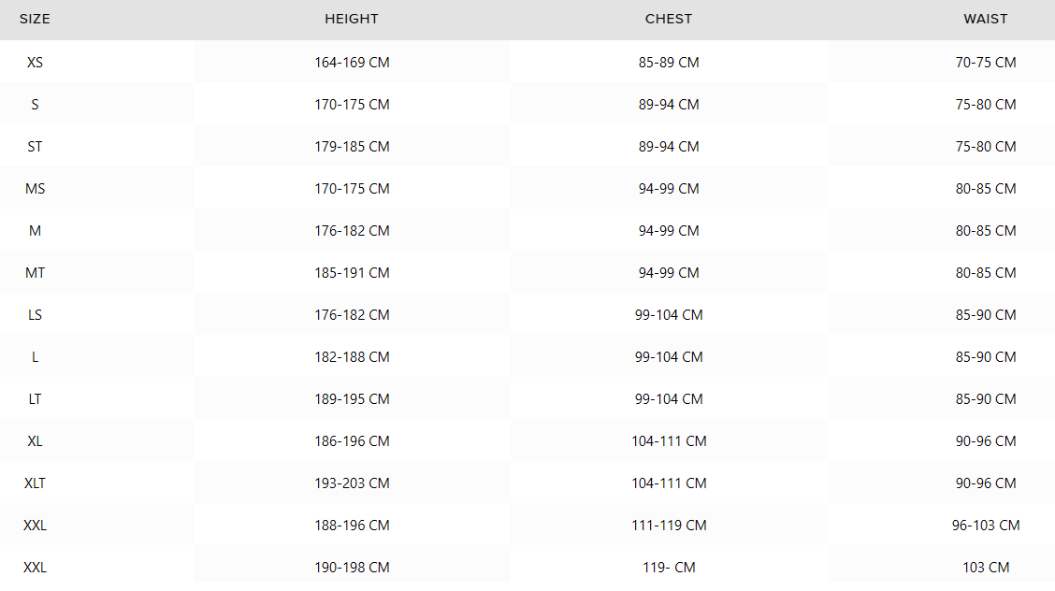This screenshot has height=591, width=1055.
Task: Click the 179-185 CM height cell
Action: (x=352, y=147)
